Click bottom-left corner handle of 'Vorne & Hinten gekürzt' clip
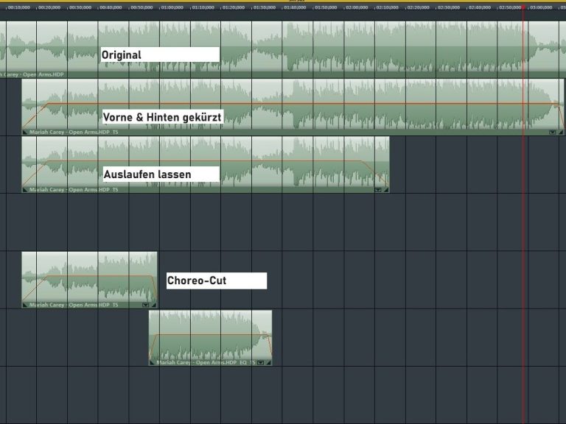Screen dimensions: 566x424 pos(25,132)
